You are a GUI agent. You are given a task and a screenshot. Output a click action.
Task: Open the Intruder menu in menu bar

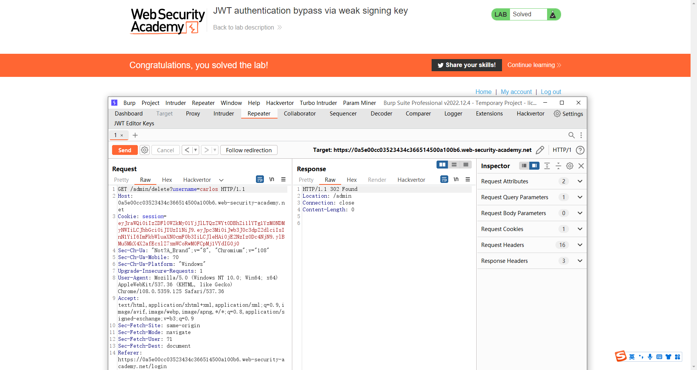(x=176, y=103)
